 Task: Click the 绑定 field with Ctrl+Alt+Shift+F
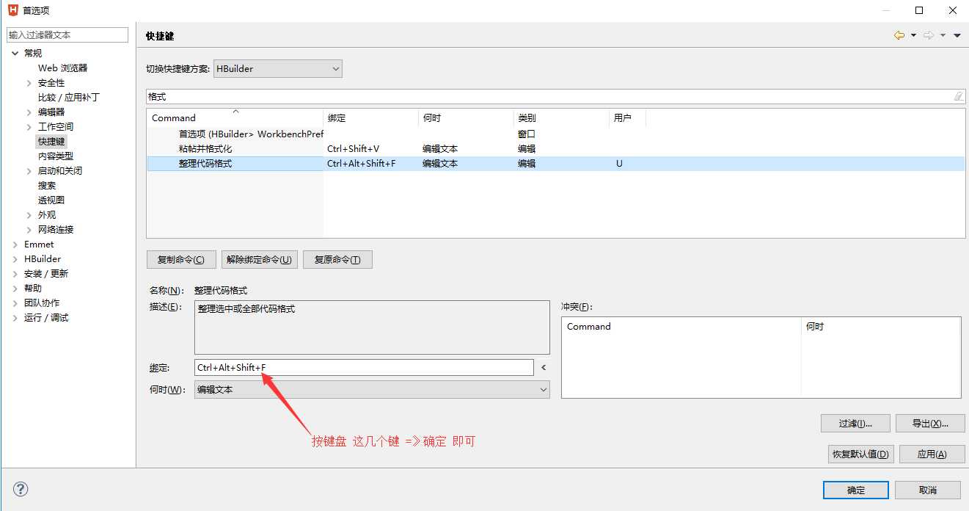[364, 367]
